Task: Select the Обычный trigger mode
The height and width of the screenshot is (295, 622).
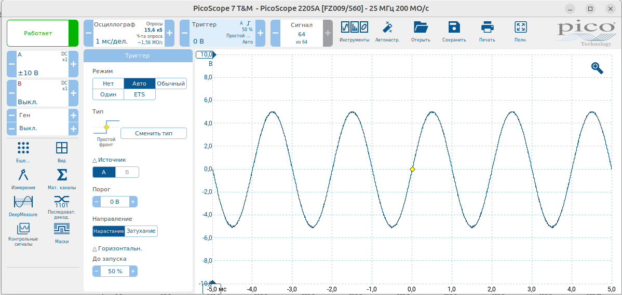Action: (171, 83)
